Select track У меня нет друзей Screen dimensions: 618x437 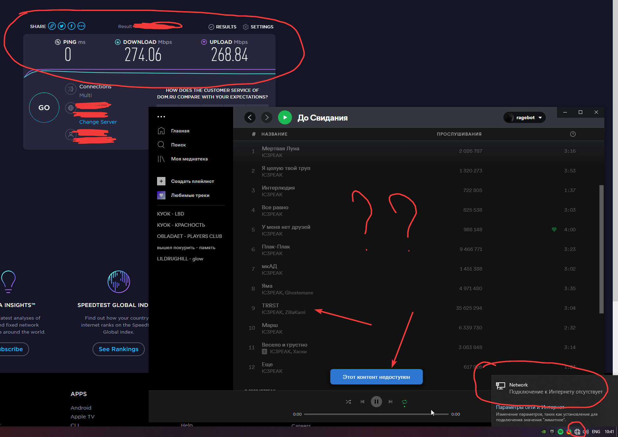[419, 230]
